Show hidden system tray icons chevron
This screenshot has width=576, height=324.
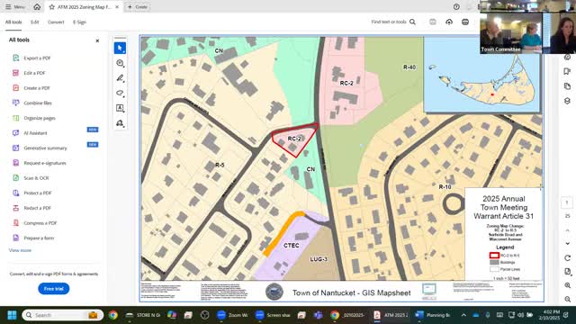(463, 315)
